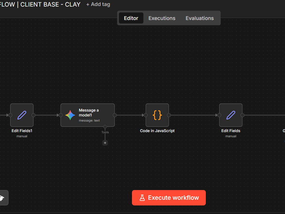Click the 'manual' text under Edit Fields
Screen dimensions: 285x214
(x=231, y=136)
